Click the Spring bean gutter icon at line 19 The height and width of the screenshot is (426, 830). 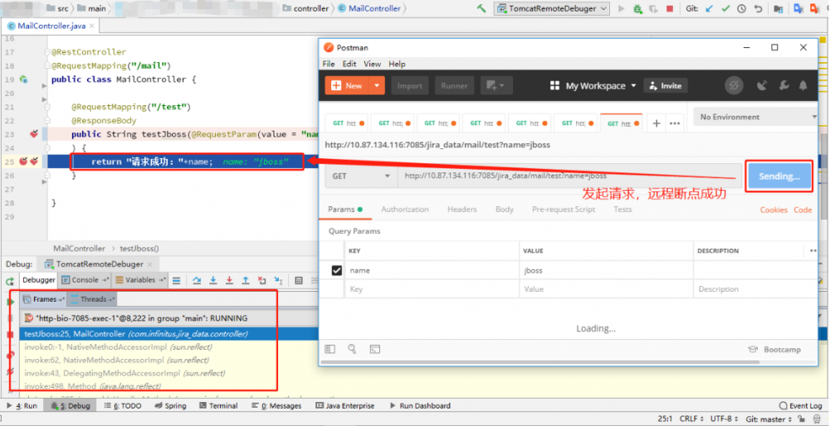point(23,80)
